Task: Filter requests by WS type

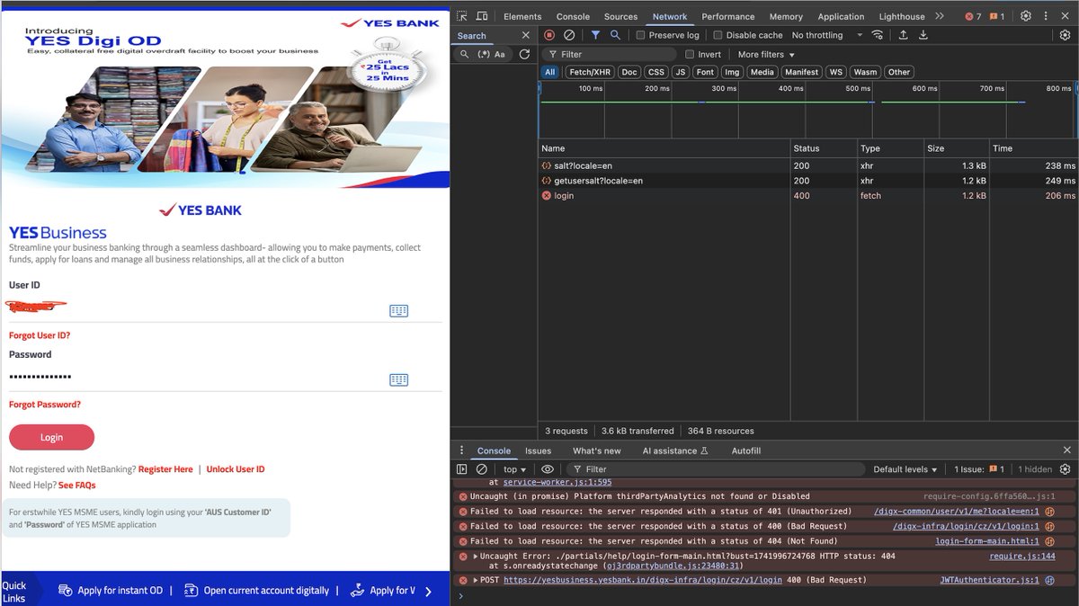Action: coord(836,72)
